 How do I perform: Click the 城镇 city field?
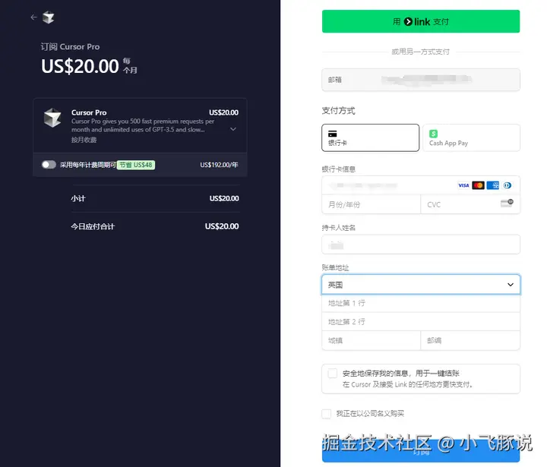point(372,340)
